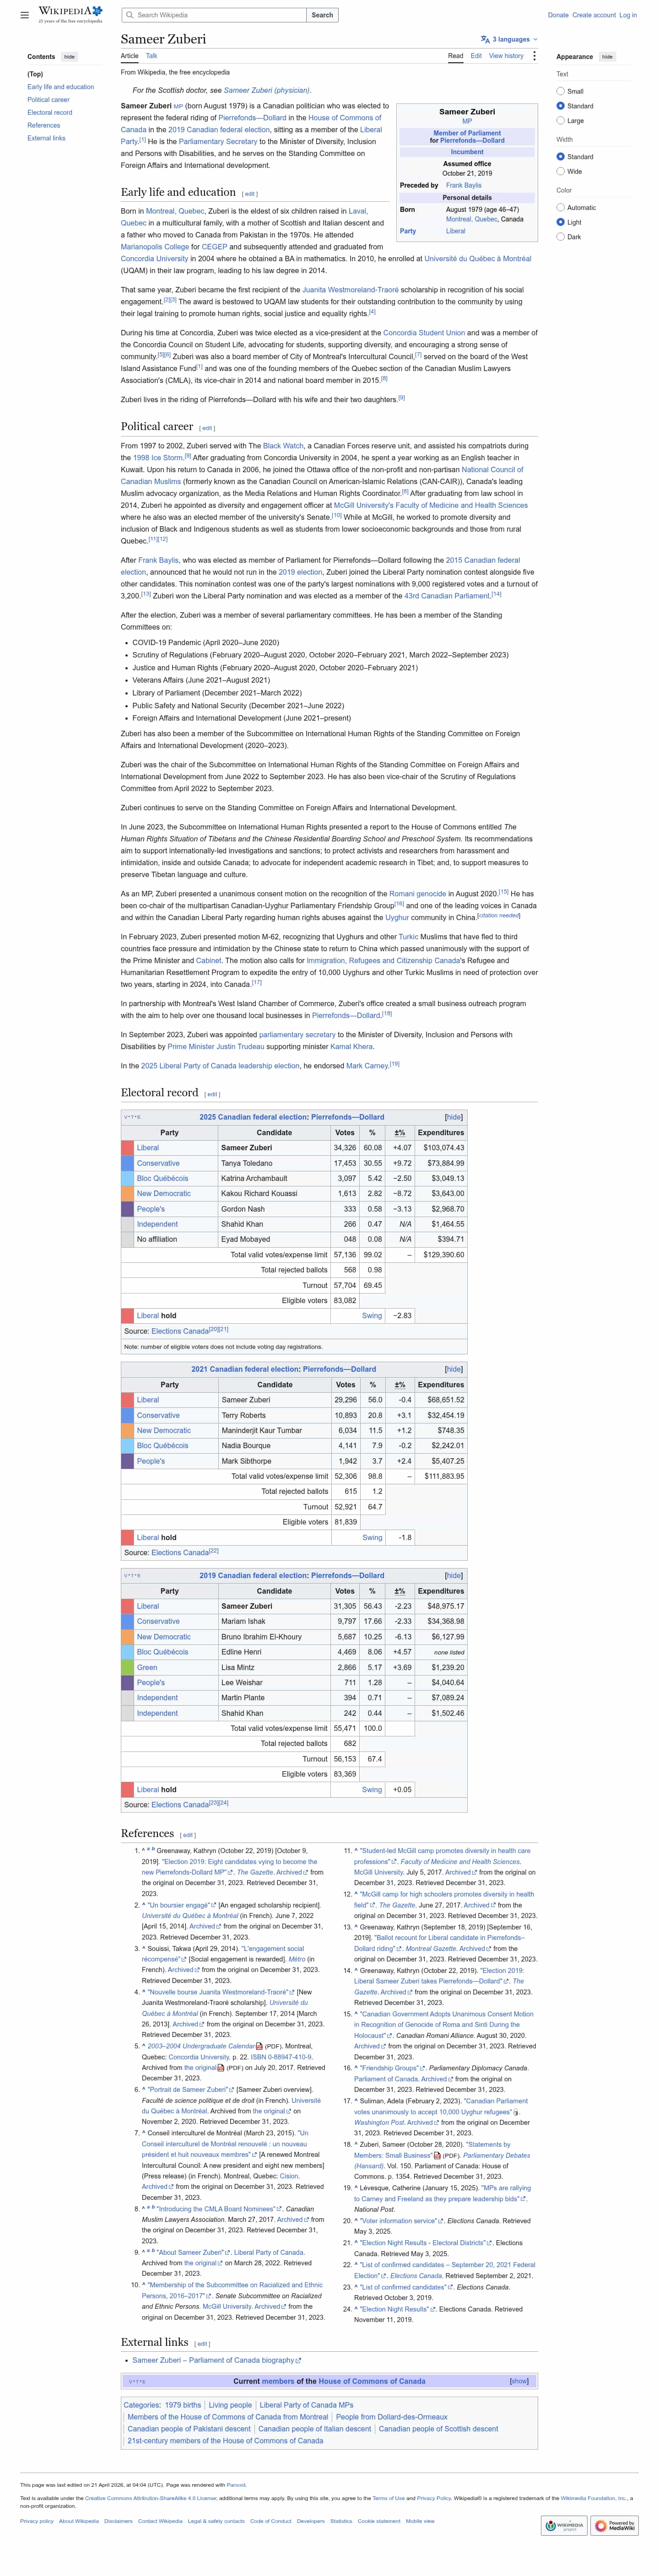Click the Search button
659x2576 pixels.
click(322, 15)
